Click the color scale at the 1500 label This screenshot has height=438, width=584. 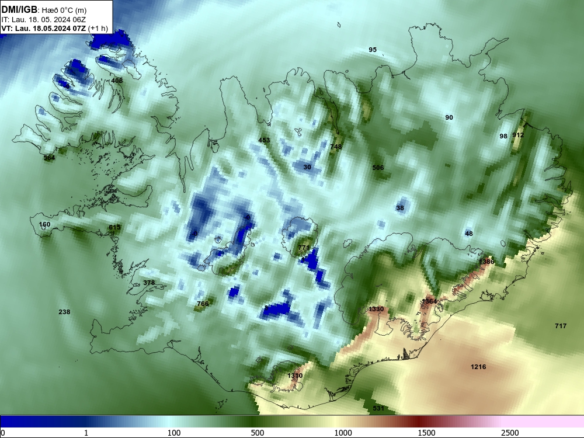coord(426,433)
